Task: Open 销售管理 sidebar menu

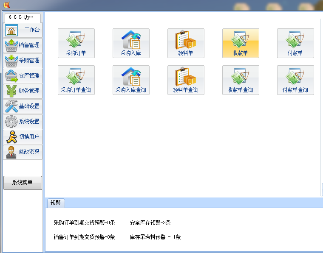Action: pos(23,45)
